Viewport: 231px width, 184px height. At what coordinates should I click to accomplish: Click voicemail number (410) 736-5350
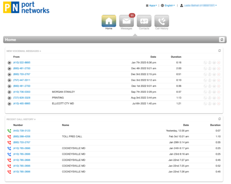click(22, 92)
